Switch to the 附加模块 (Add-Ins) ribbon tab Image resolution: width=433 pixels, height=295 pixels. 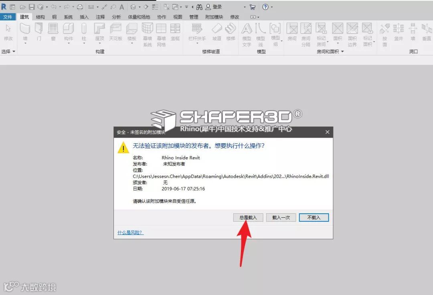coord(214,17)
